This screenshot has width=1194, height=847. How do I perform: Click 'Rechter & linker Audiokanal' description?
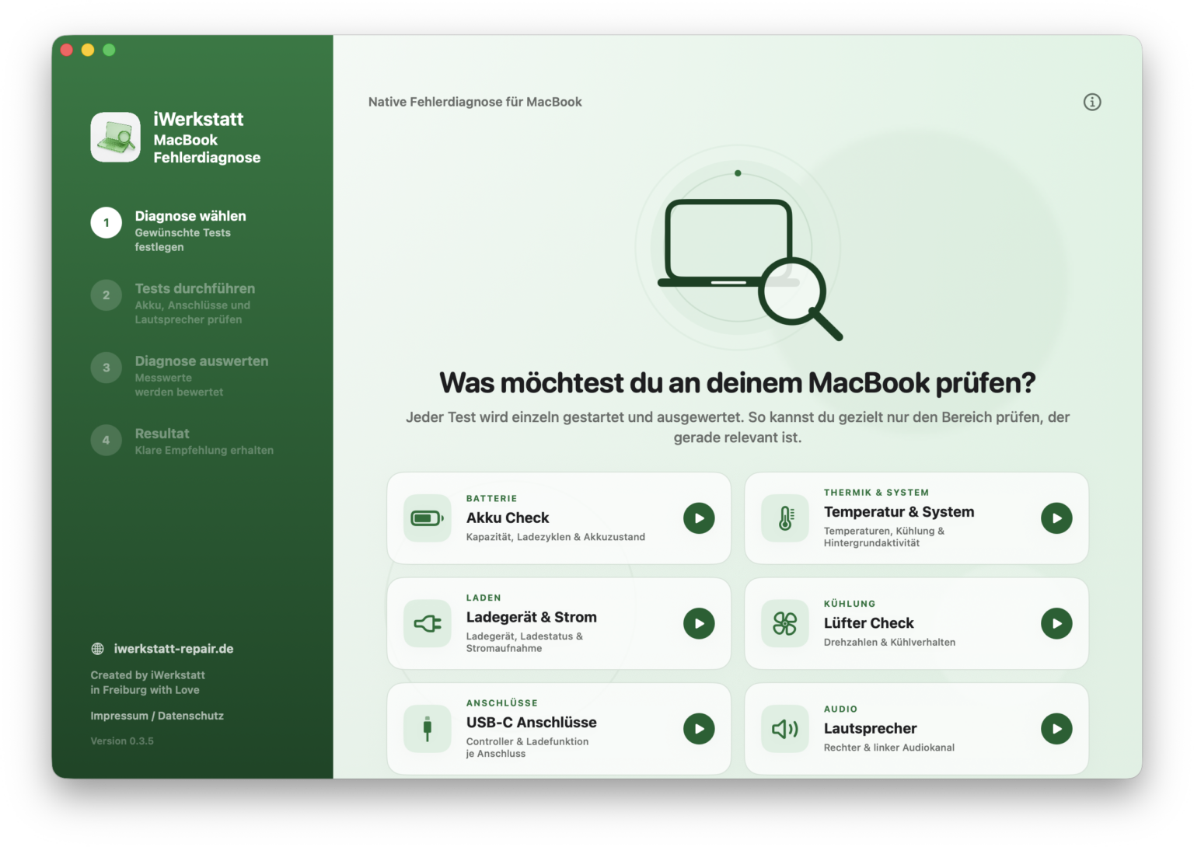pos(889,748)
